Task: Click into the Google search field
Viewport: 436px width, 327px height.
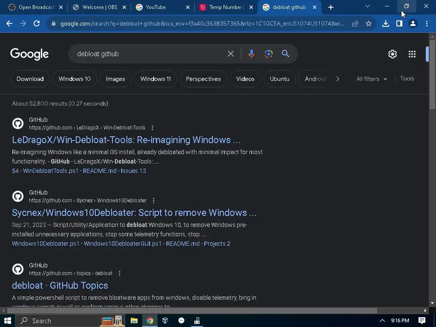Action: click(x=150, y=54)
